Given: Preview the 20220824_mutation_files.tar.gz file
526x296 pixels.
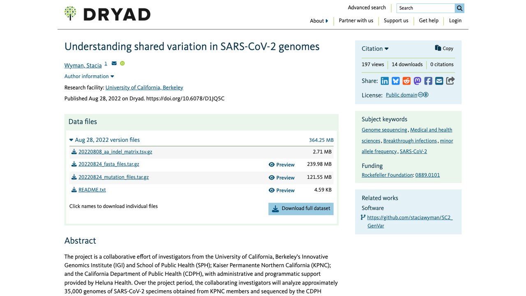Looking at the screenshot, I should (281, 178).
